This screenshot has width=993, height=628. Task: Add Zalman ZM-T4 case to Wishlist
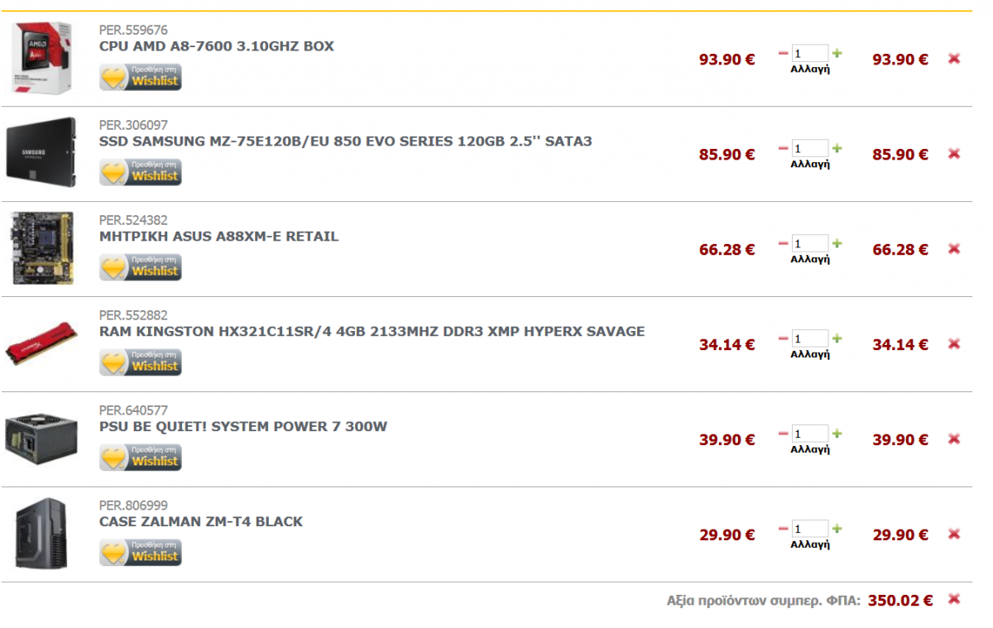141,553
